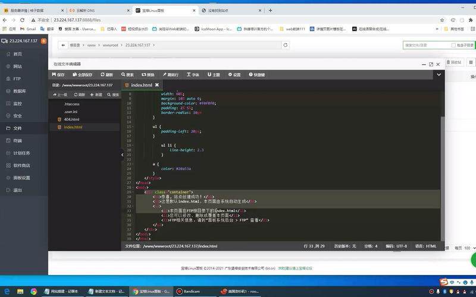Open the Gmail bookmark

[28, 29]
